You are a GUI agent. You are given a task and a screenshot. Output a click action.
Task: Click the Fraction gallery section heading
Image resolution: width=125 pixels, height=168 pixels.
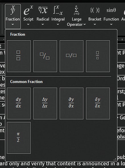pos(18,34)
